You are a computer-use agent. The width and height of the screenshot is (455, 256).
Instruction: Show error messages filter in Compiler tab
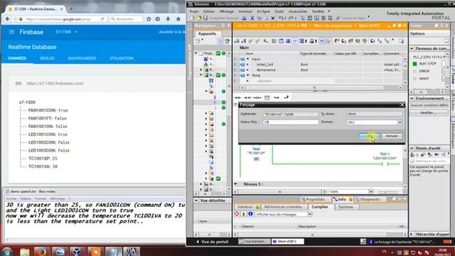tap(237, 214)
